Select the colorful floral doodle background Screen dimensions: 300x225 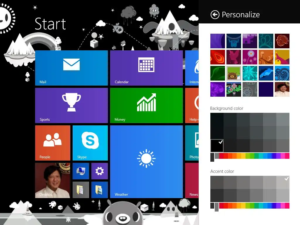pos(233,89)
